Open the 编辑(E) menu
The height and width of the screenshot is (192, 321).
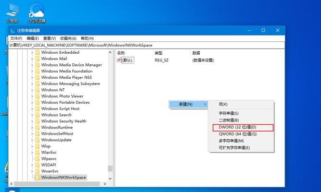click(x=33, y=38)
